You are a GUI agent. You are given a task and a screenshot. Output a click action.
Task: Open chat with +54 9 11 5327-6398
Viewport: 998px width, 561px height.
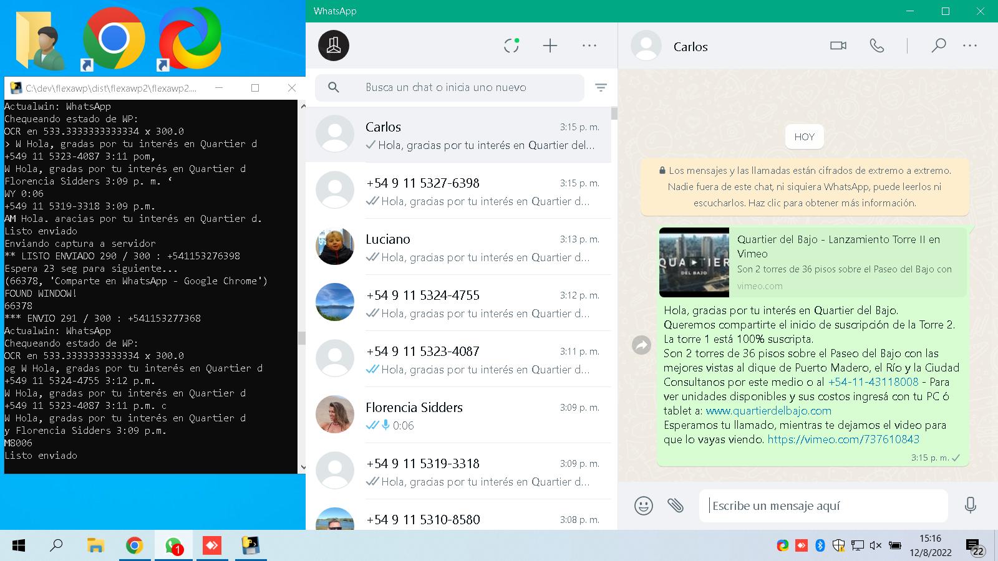pos(458,191)
